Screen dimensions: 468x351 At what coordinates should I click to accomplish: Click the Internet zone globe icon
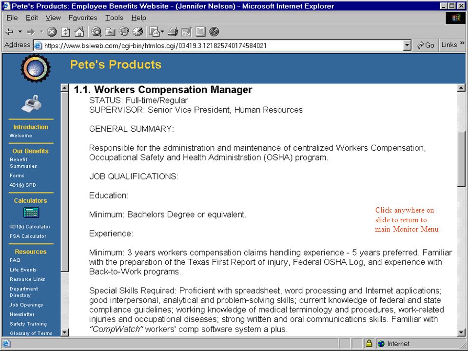tap(381, 344)
